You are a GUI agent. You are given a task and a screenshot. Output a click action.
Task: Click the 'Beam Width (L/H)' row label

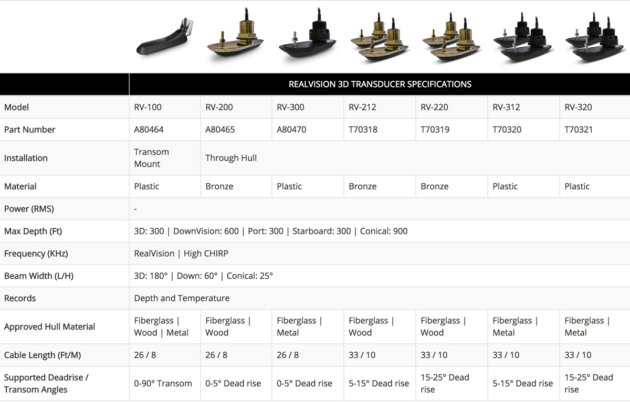click(39, 276)
